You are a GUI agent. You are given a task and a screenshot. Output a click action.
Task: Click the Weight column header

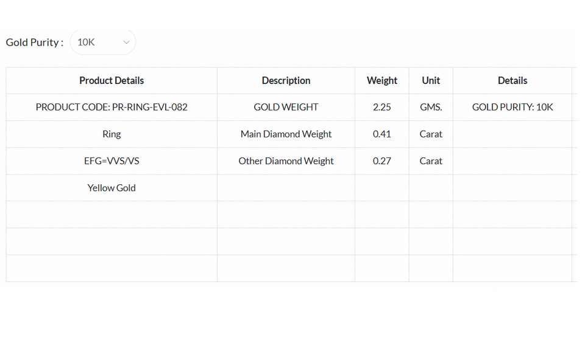point(382,80)
